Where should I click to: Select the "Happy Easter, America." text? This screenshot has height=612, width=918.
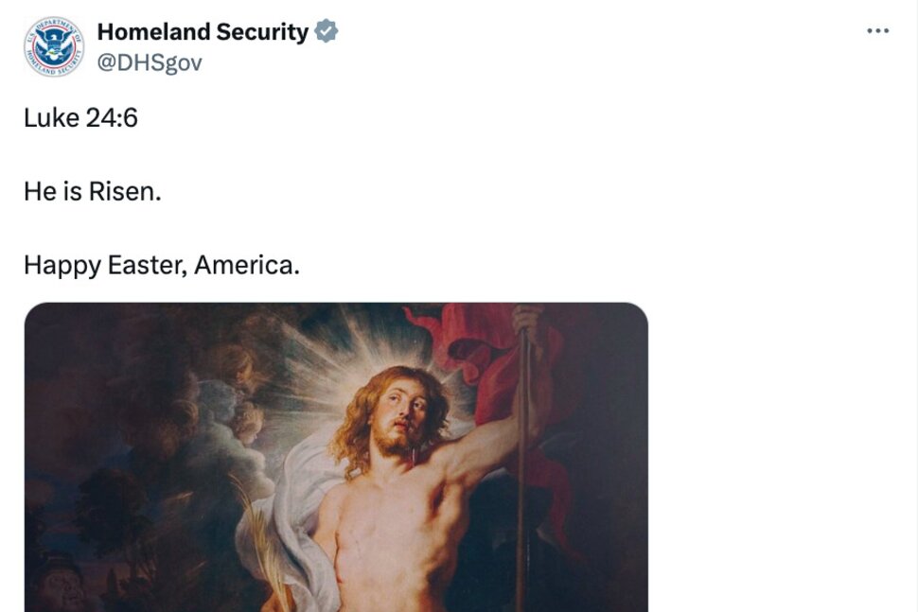(162, 265)
